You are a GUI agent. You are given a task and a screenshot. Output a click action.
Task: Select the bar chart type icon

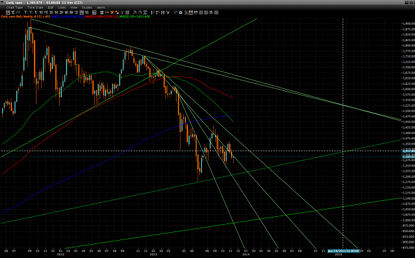13,13
